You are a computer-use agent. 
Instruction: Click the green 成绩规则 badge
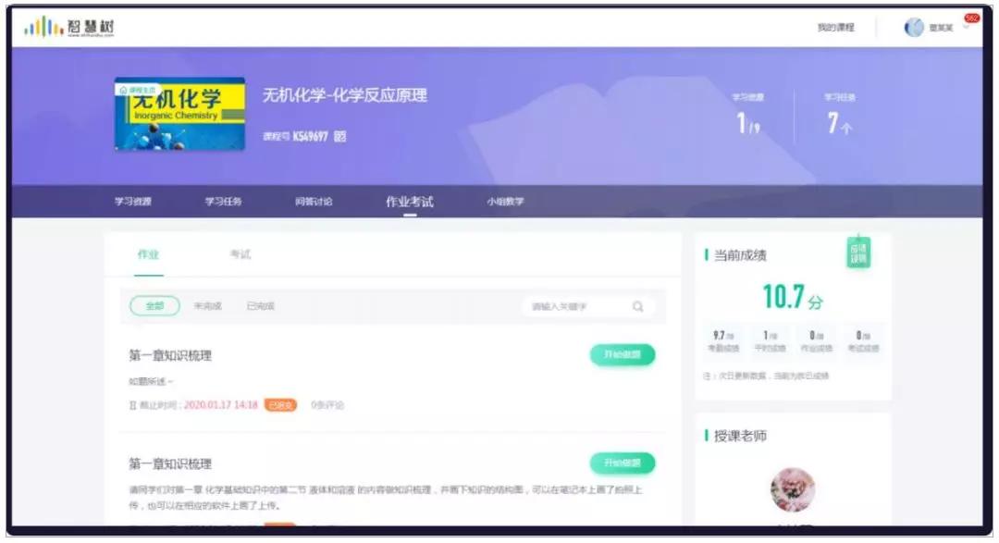pos(857,250)
